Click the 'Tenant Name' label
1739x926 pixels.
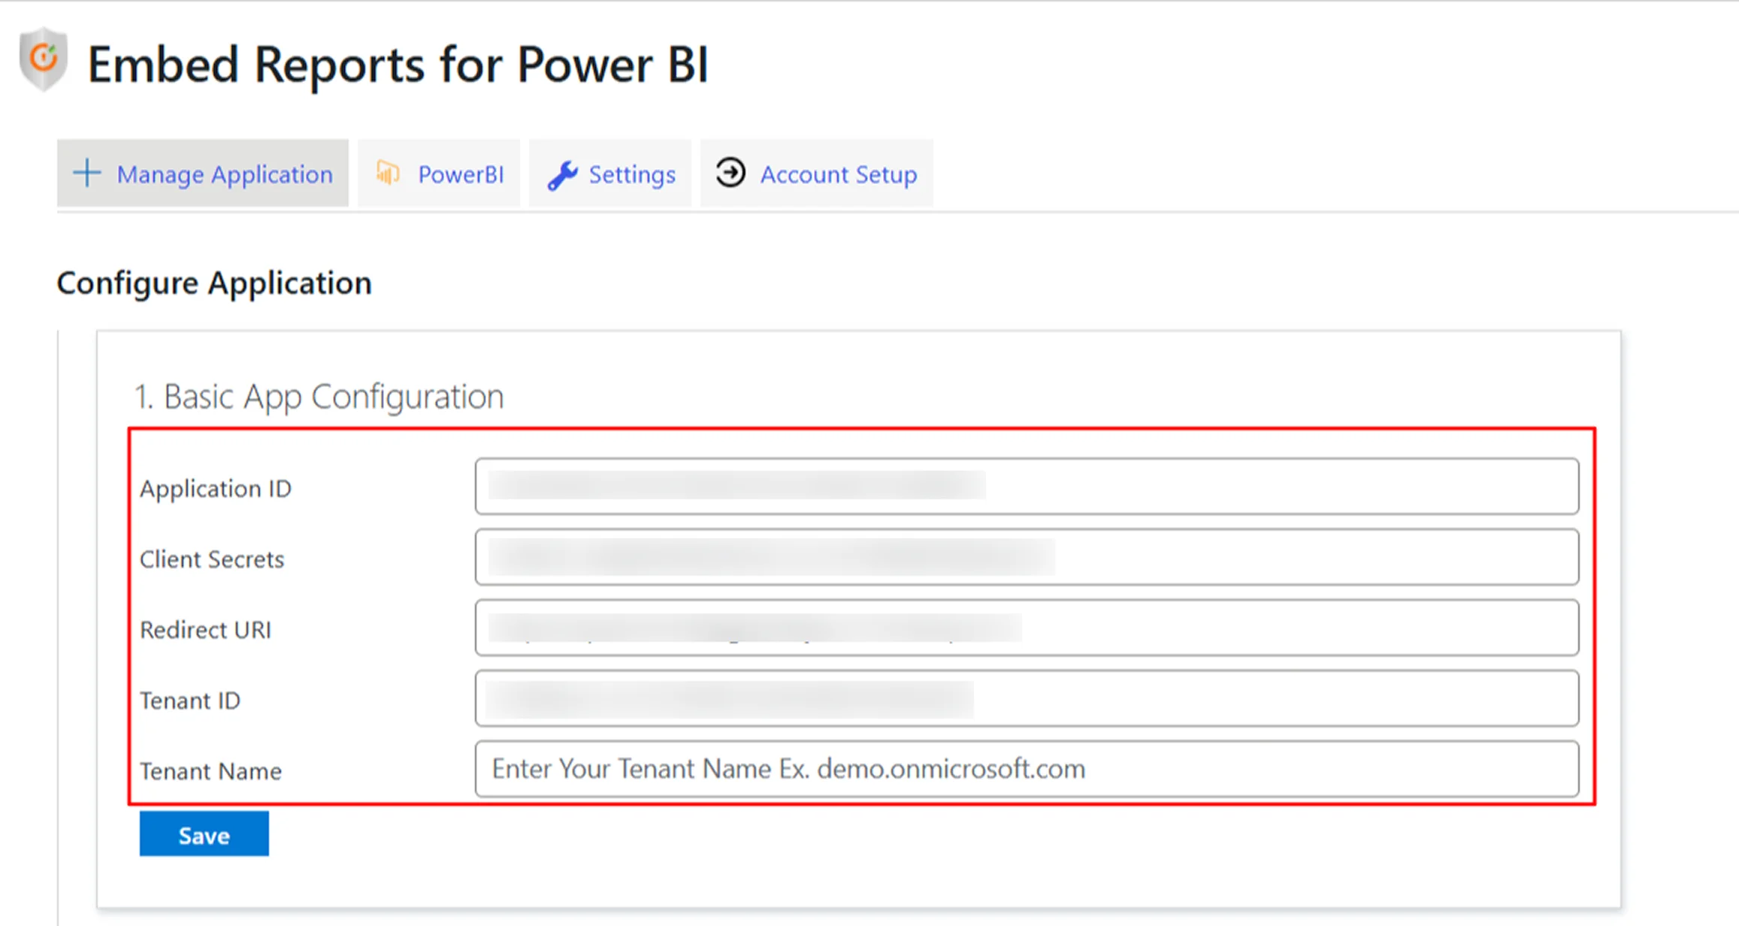point(211,771)
